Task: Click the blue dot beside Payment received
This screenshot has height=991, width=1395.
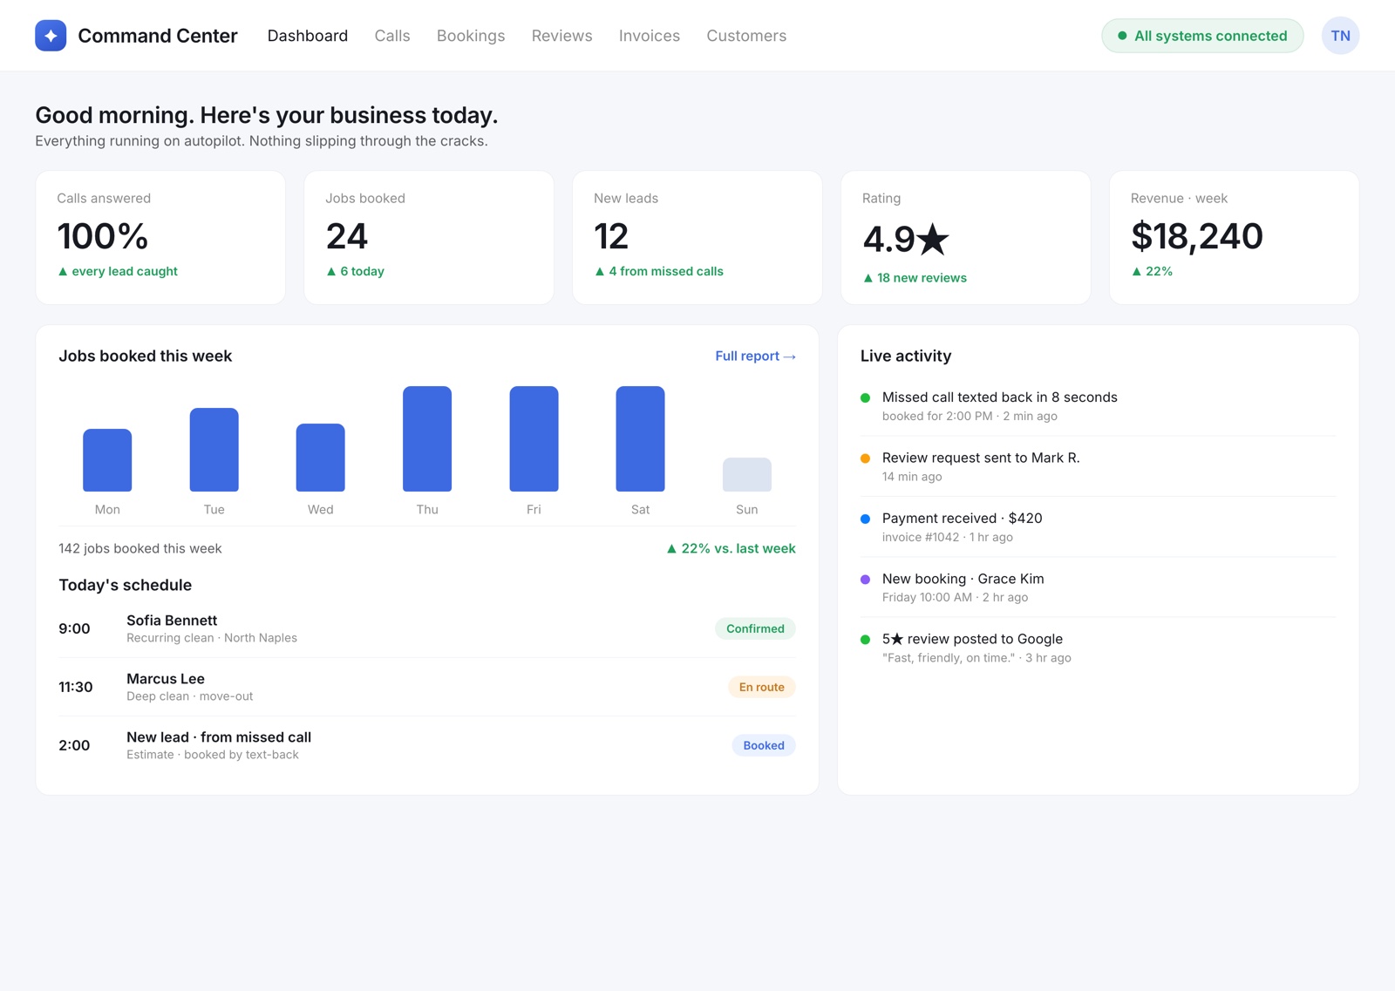Action: click(x=865, y=519)
